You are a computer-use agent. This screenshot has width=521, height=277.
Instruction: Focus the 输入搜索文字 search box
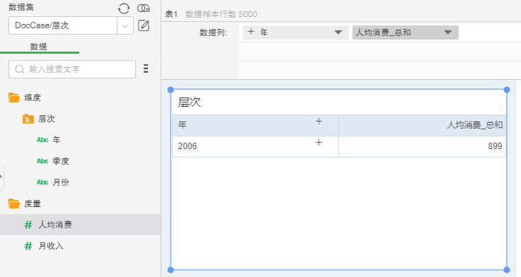72,69
